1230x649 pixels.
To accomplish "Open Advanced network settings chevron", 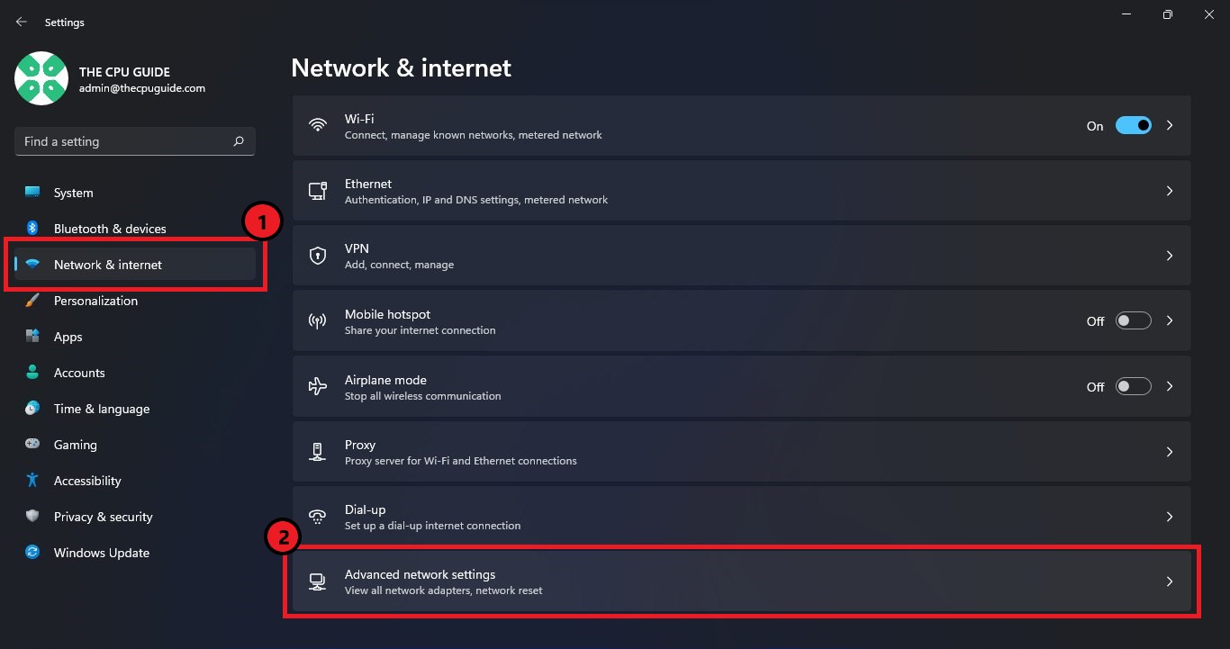I will pos(1170,581).
